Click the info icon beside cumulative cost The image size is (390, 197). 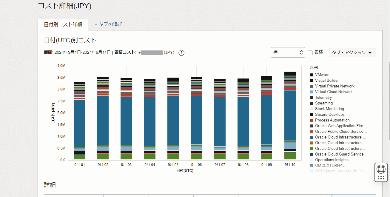181,53
